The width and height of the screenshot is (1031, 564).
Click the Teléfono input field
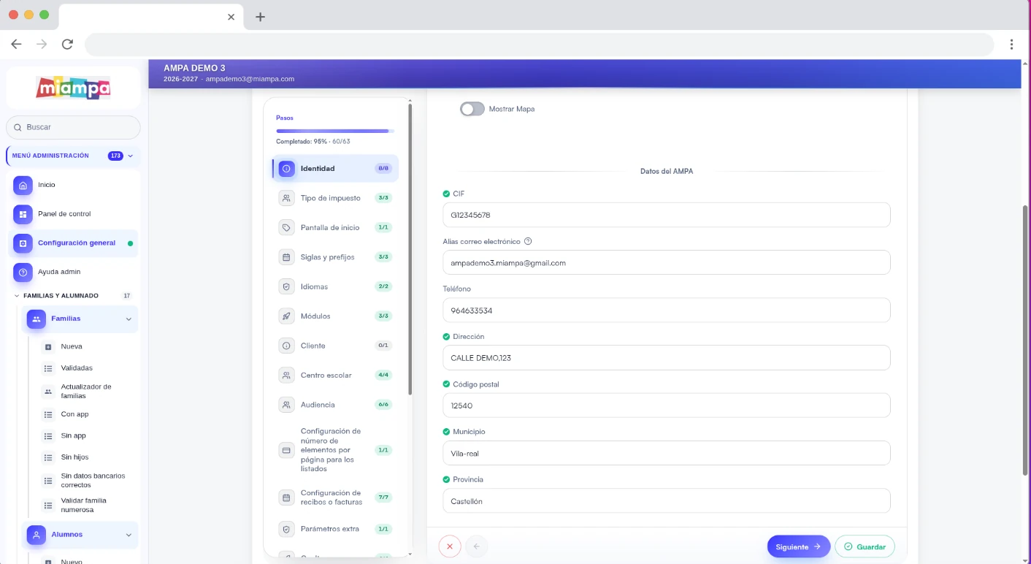pos(666,310)
